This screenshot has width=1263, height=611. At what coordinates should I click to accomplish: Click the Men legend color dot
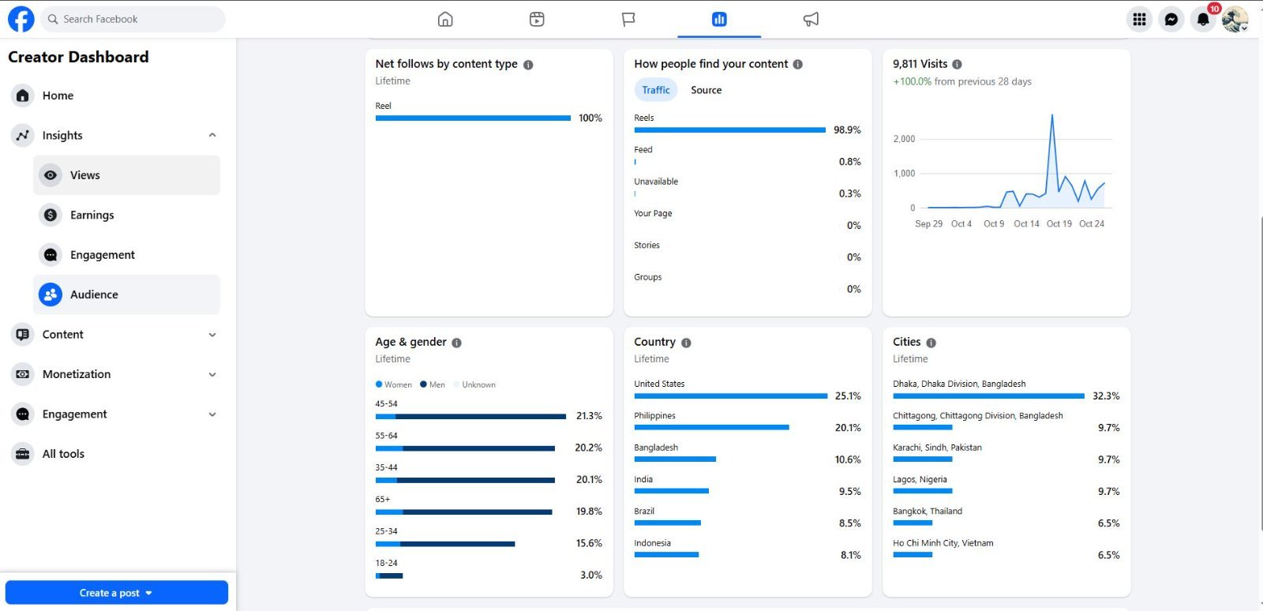click(423, 384)
